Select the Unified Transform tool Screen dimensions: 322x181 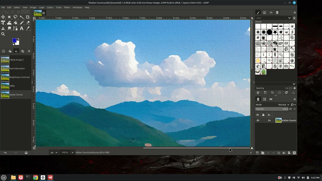[3, 23]
